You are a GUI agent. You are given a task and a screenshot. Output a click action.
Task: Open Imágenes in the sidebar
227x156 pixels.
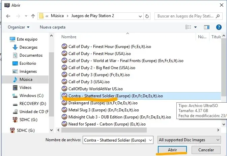point(25,71)
